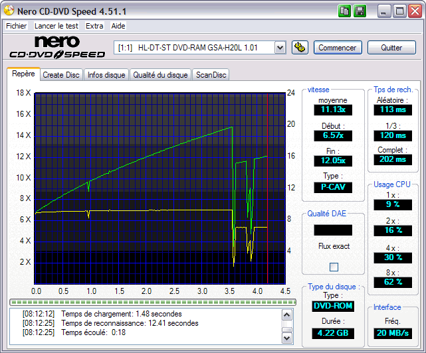Expand the drive selection dropdown arrow

pos(280,48)
